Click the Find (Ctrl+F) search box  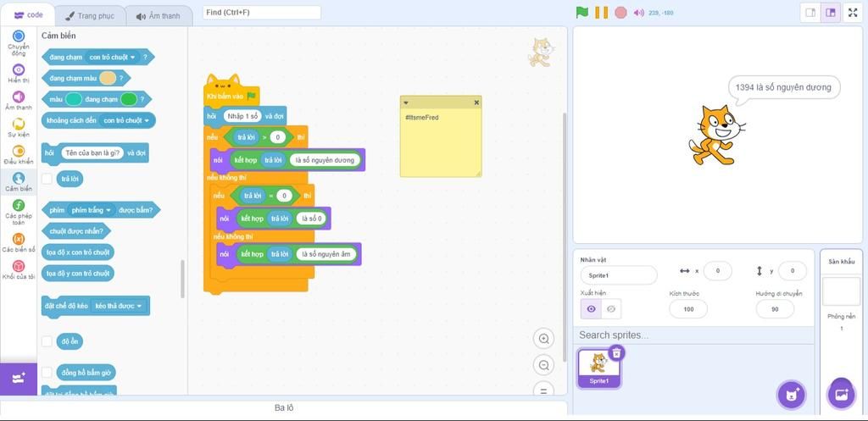262,12
